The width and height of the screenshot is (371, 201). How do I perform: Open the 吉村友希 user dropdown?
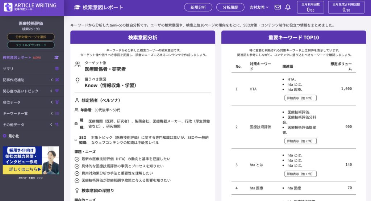coord(259,7)
